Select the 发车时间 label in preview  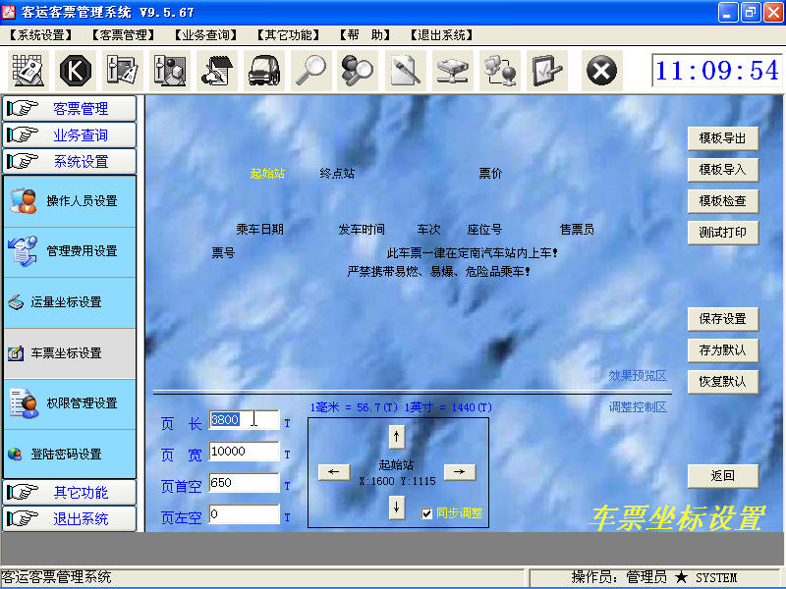click(362, 230)
